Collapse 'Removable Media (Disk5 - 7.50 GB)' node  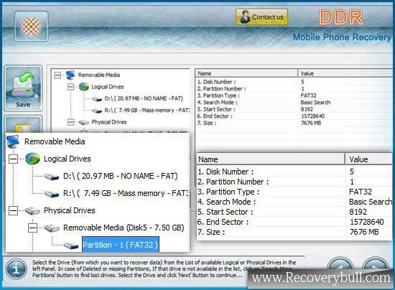click(x=32, y=228)
